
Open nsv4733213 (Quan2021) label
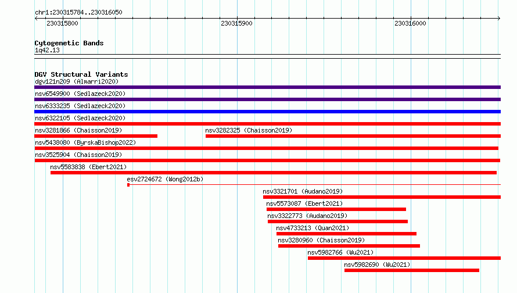pyautogui.click(x=313, y=228)
